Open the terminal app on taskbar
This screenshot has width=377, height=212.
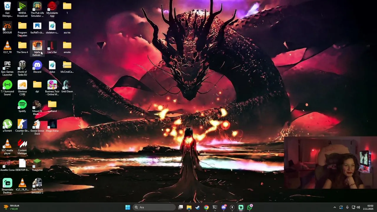pyautogui.click(x=215, y=207)
